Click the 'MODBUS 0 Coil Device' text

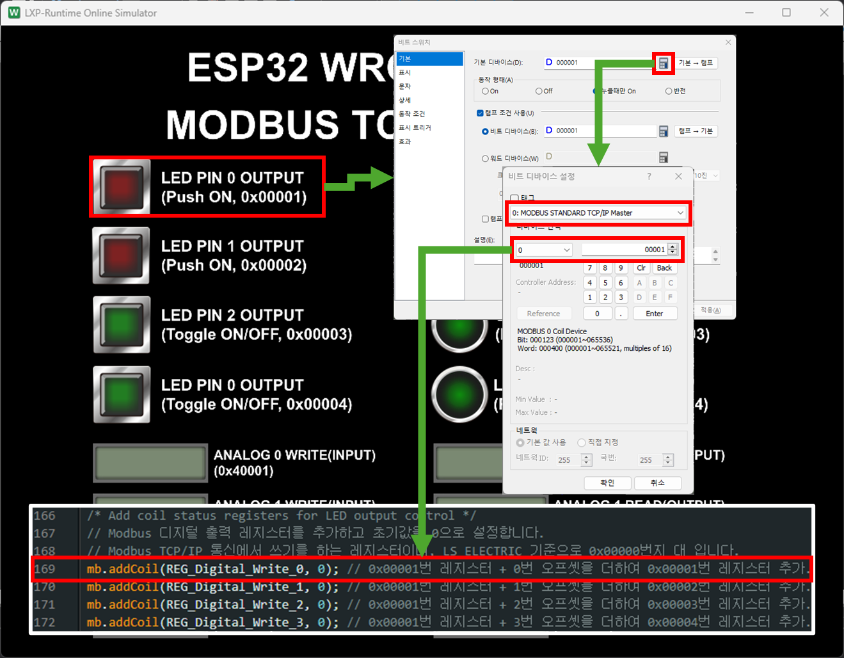(x=552, y=332)
